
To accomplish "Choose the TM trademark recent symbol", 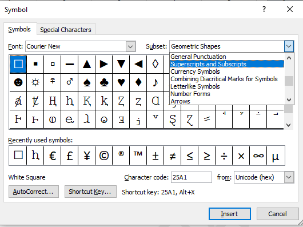I will 138,156.
